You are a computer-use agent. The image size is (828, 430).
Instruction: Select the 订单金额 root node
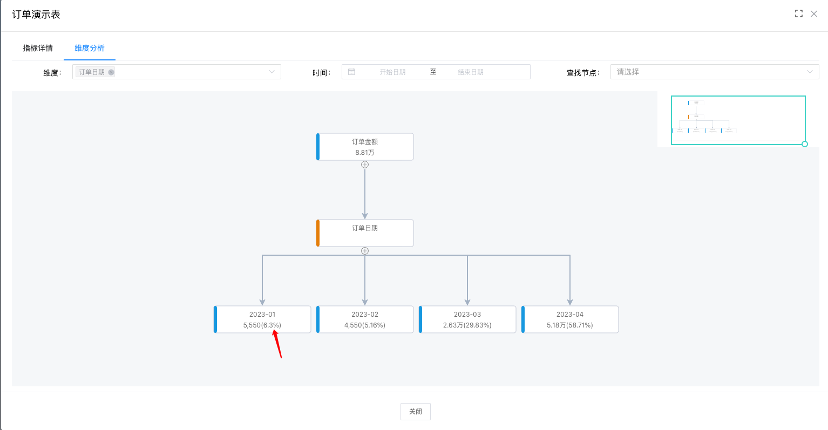pos(365,147)
